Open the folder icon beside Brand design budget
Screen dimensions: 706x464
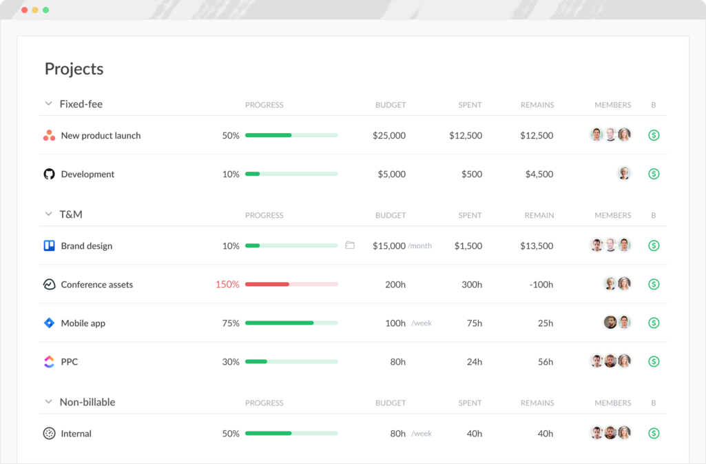pyautogui.click(x=350, y=245)
